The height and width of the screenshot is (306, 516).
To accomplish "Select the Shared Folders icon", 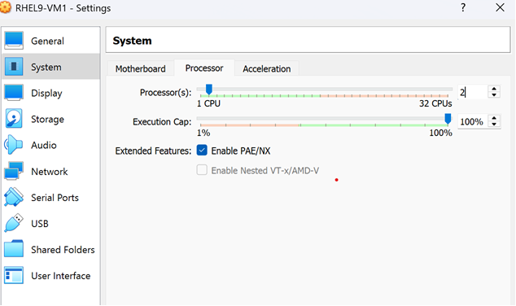I will 14,249.
